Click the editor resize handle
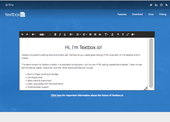Viewport: 170px width, 122px height. pyautogui.click(x=146, y=88)
